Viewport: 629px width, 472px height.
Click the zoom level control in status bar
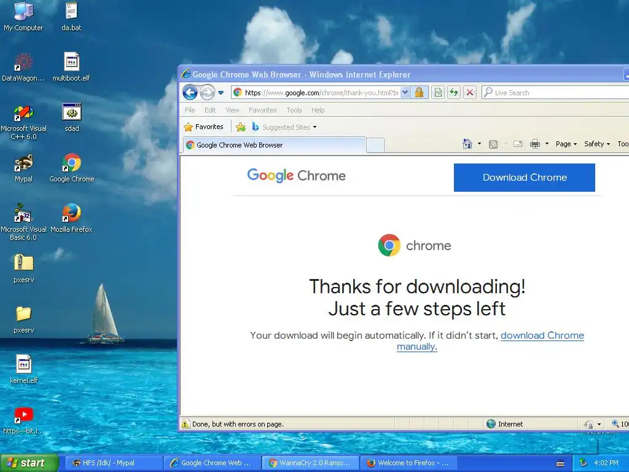(x=619, y=424)
